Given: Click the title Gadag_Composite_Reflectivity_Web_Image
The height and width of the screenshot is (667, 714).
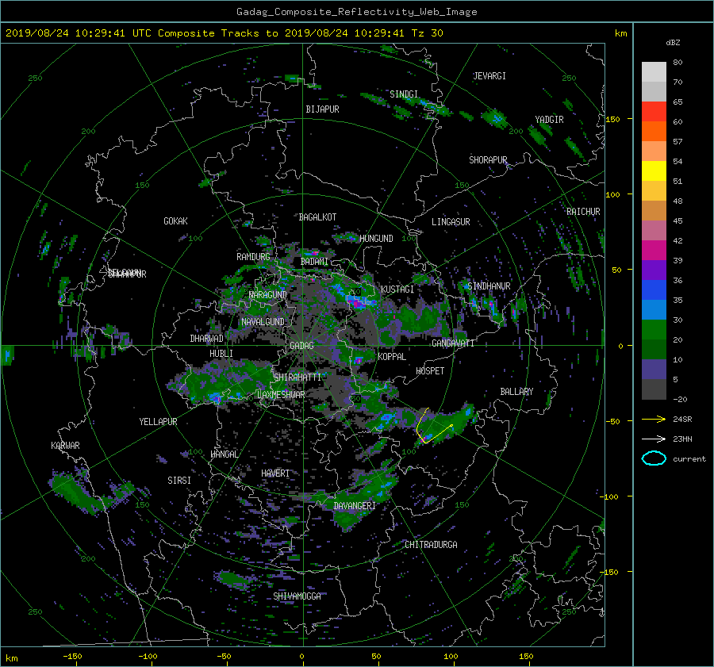Looking at the screenshot, I should (x=356, y=12).
